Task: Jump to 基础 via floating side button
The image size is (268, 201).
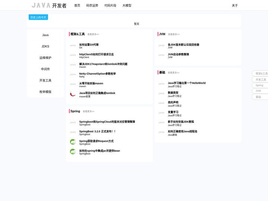Action: pos(260,97)
